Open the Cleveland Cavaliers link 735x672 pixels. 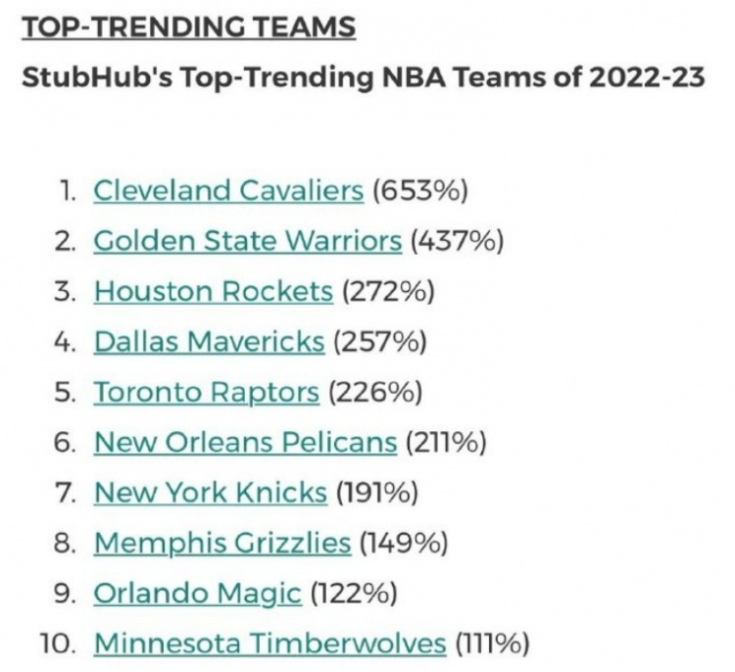pos(228,191)
